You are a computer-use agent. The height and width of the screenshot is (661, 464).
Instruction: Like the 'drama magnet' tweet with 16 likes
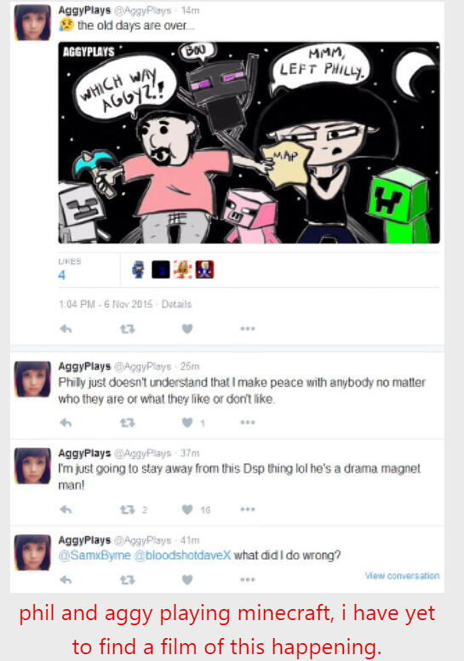pyautogui.click(x=187, y=509)
